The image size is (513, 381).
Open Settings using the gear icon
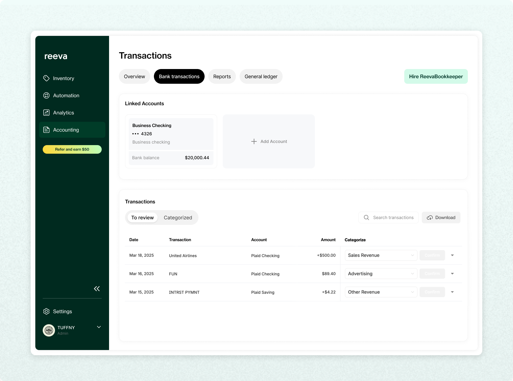(46, 311)
